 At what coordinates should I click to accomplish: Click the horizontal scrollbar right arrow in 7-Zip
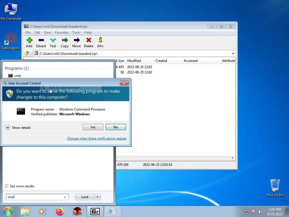(x=233, y=158)
